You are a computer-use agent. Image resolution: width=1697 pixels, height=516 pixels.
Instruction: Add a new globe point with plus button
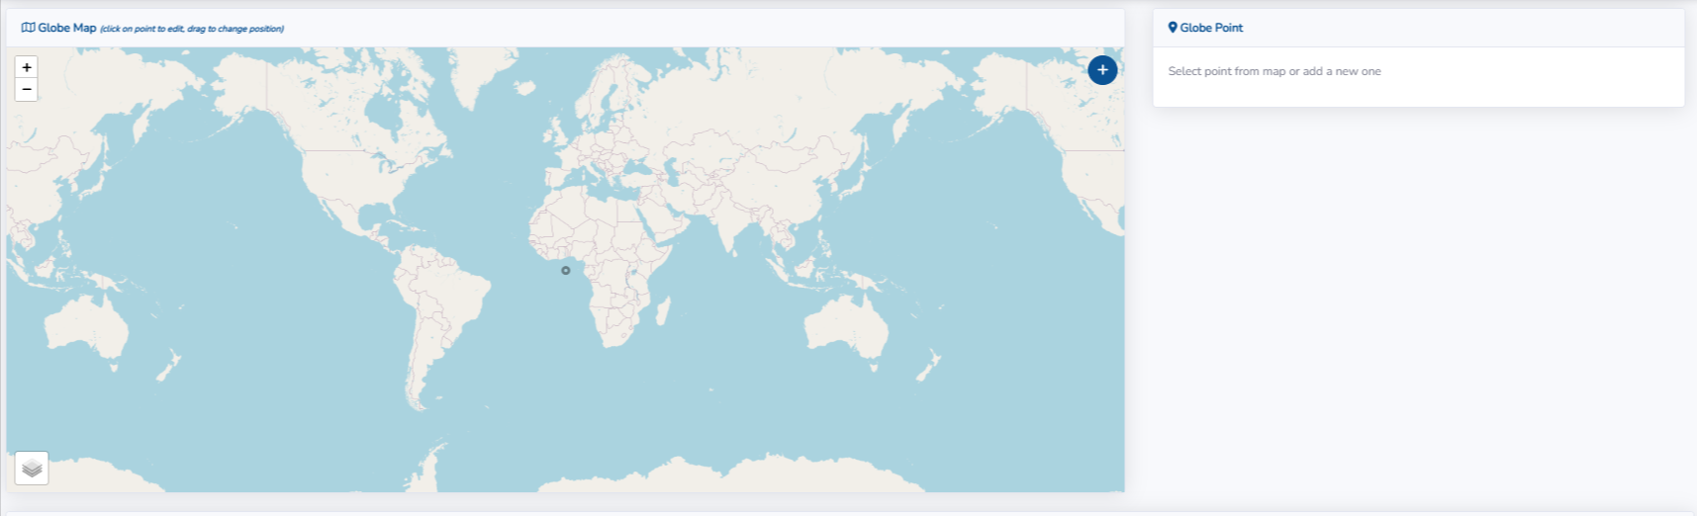(1102, 70)
